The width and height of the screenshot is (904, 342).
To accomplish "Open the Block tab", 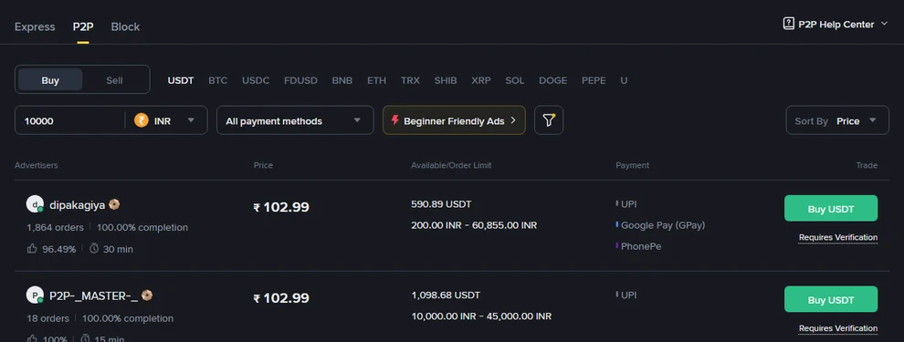I will 125,26.
